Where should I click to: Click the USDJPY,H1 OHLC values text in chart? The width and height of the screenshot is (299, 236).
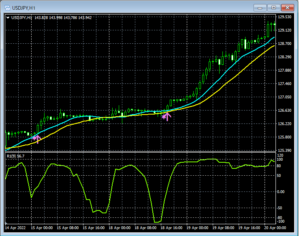[x=51, y=18]
